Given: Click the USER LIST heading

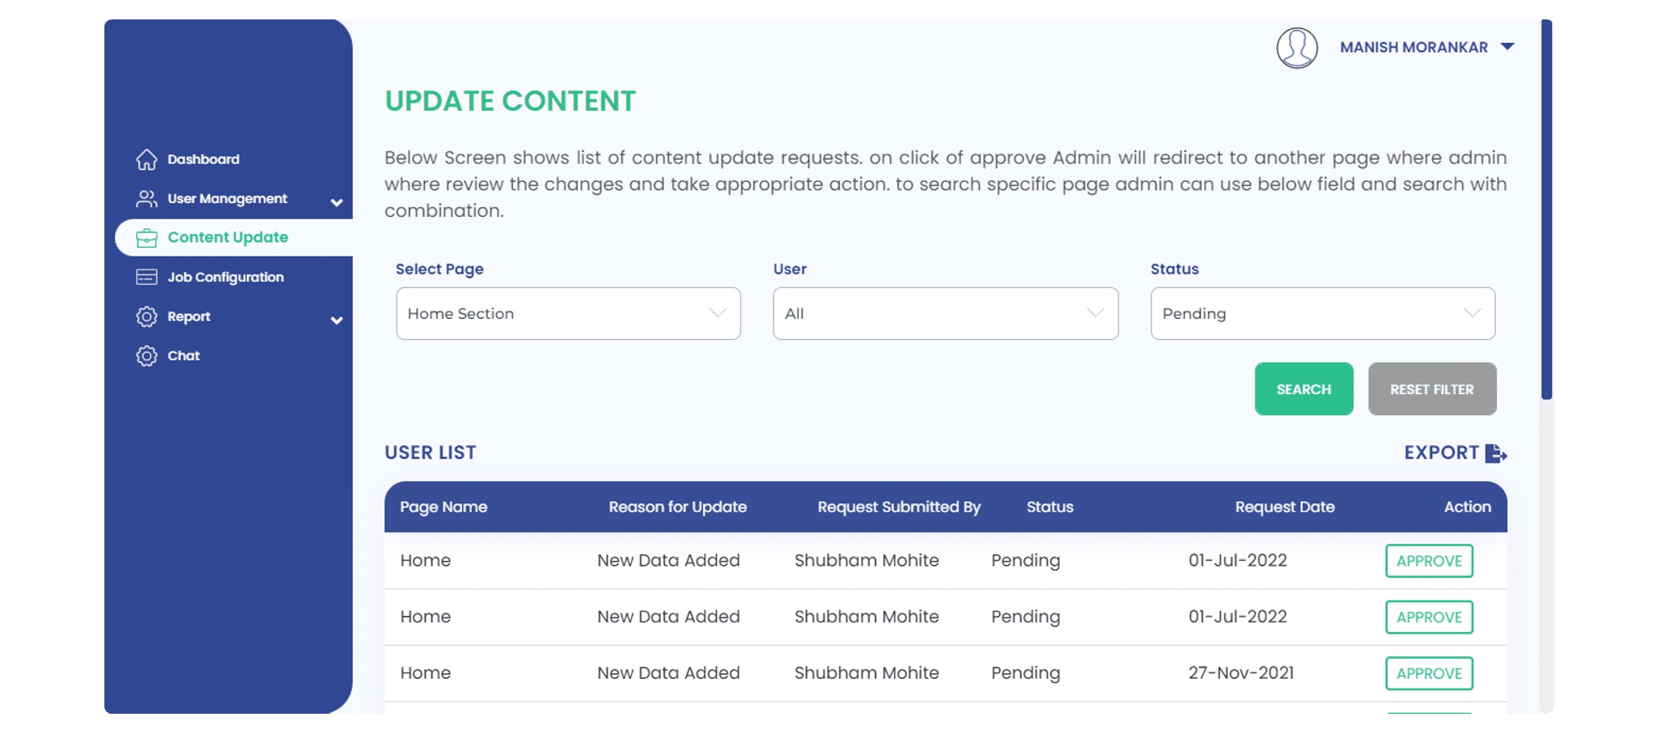Looking at the screenshot, I should (430, 452).
